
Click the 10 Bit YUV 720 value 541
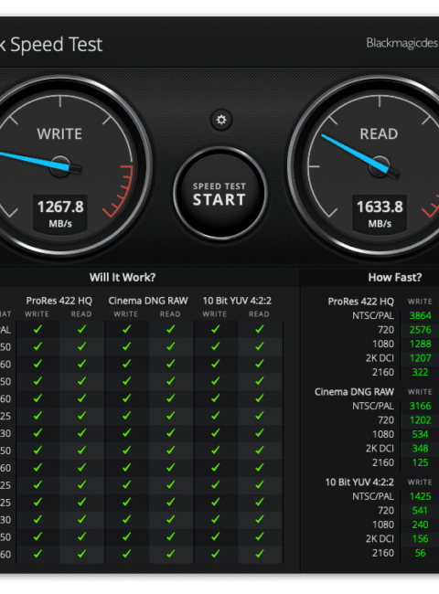(420, 511)
